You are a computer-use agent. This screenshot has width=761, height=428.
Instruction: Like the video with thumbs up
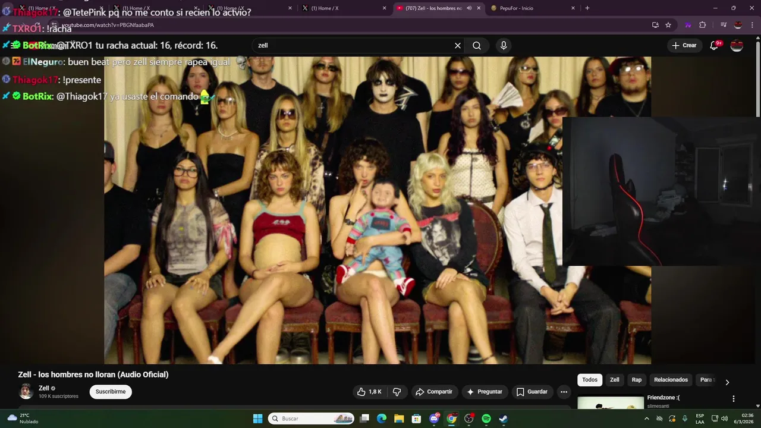pyautogui.click(x=369, y=392)
